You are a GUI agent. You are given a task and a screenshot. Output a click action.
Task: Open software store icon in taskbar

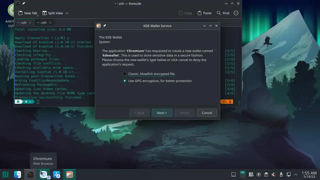[x=56, y=174]
